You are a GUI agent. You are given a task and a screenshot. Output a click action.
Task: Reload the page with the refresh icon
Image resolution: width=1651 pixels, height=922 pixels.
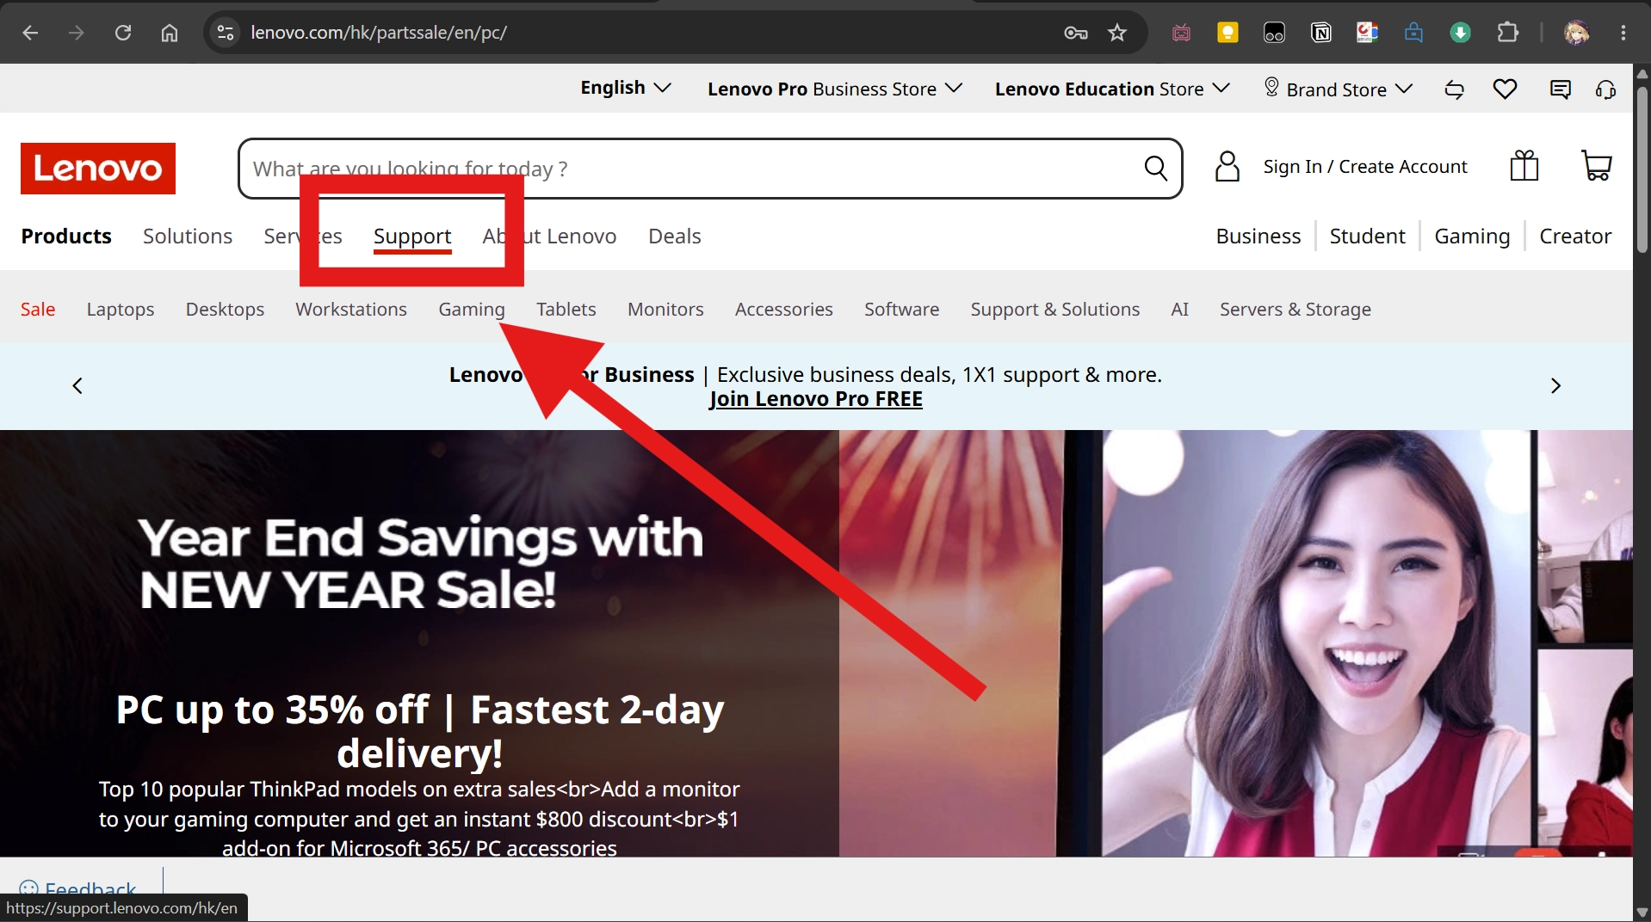click(123, 33)
